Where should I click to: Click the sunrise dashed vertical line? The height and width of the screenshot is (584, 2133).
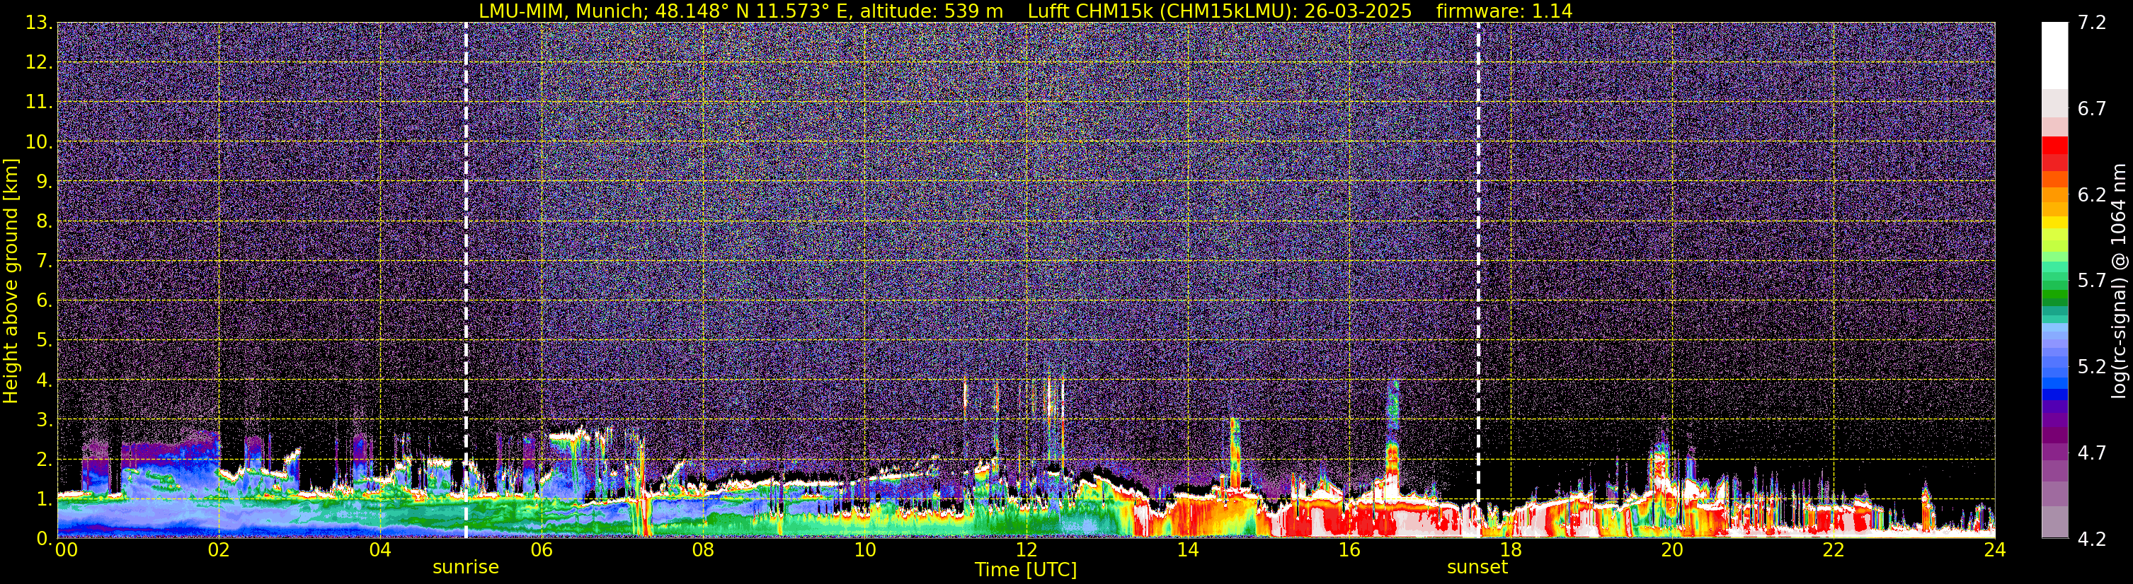pyautogui.click(x=465, y=279)
